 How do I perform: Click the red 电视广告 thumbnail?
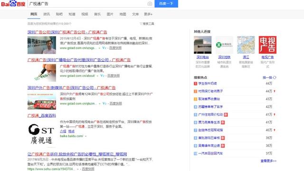click(267, 45)
